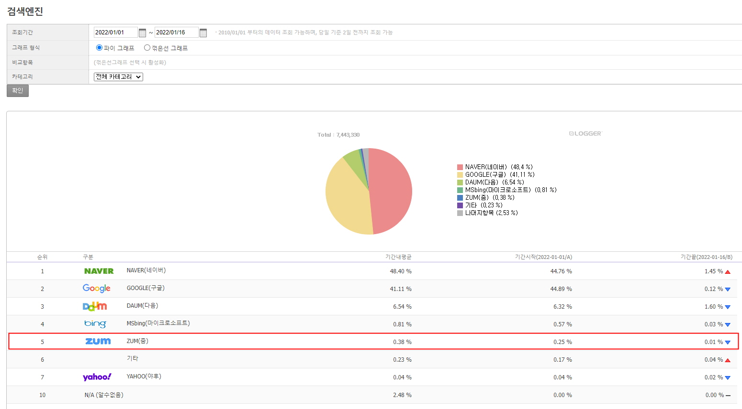Click the 확인 button
Viewport: 742px width, 409px height.
point(18,91)
